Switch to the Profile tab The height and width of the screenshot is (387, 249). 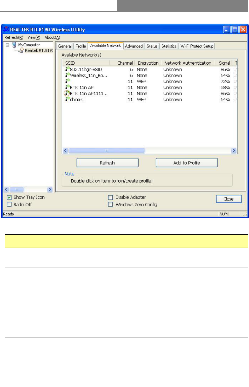(x=81, y=46)
